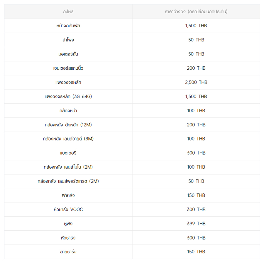Click the 'กล้องหน้า' row label
This screenshot has height=263, width=264.
(x=68, y=110)
